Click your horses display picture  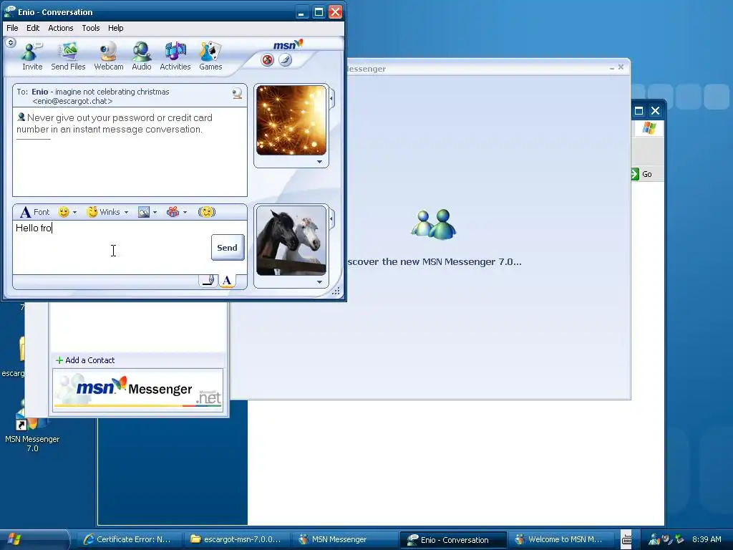click(x=291, y=241)
